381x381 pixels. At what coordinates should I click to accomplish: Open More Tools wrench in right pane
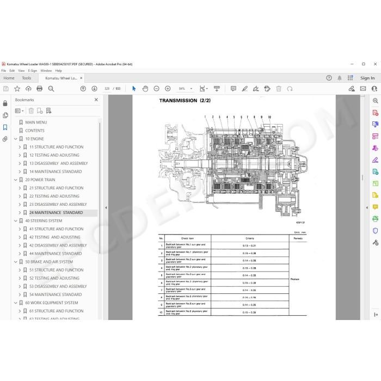(375, 243)
